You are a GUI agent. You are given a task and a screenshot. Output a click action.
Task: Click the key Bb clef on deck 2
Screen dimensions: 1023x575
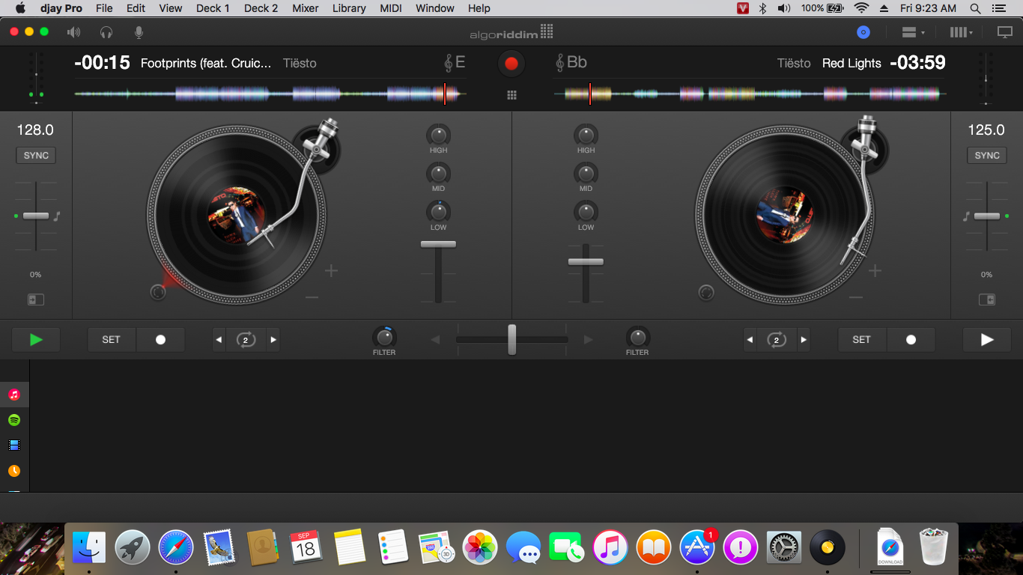point(571,63)
